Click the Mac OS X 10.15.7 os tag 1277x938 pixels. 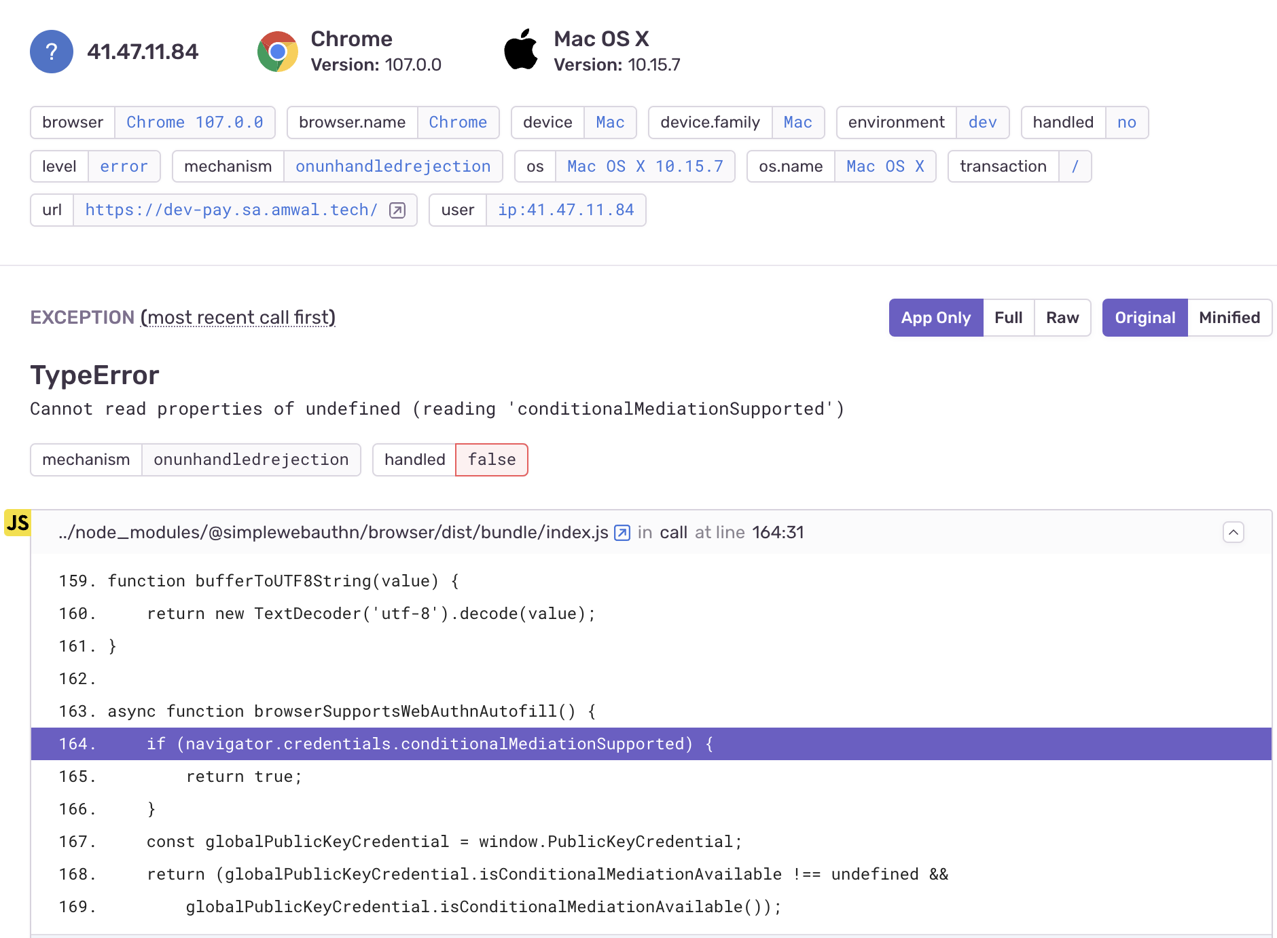click(x=645, y=166)
